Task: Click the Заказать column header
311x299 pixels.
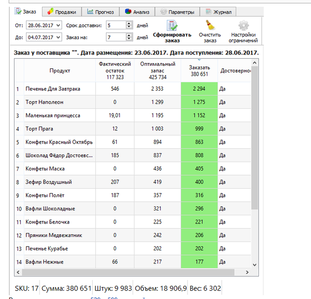Action: 199,71
